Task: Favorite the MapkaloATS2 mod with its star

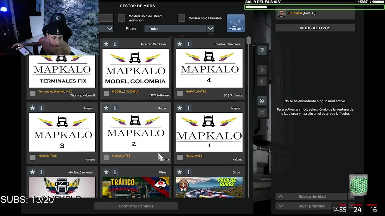Action: coord(106,108)
